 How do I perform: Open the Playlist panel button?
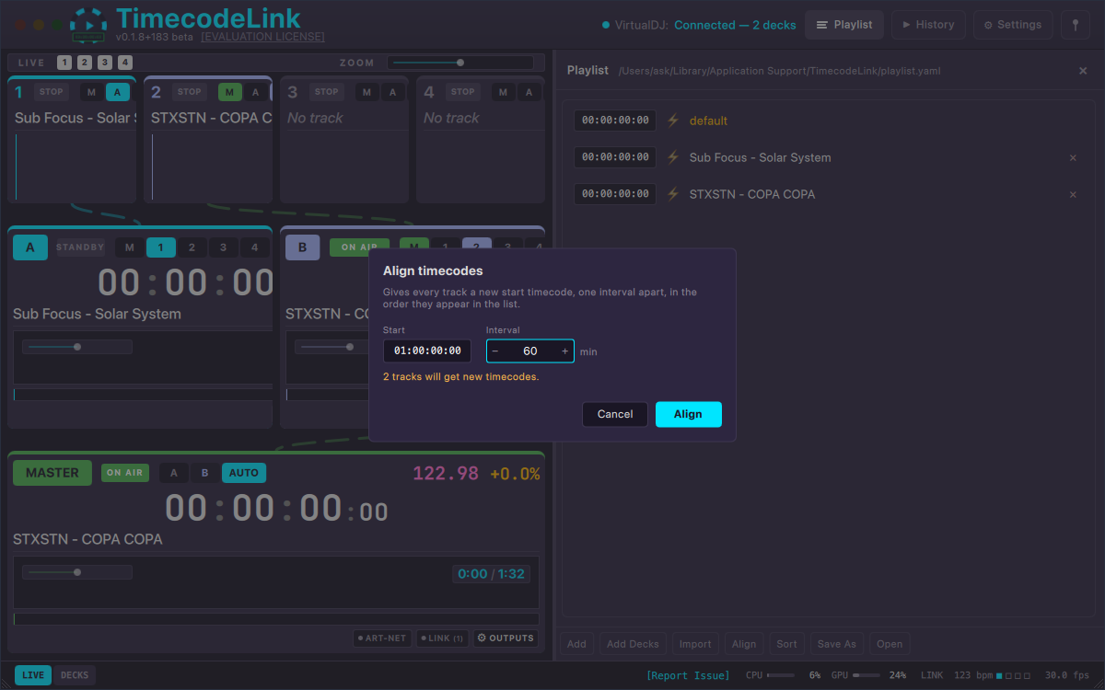844,25
